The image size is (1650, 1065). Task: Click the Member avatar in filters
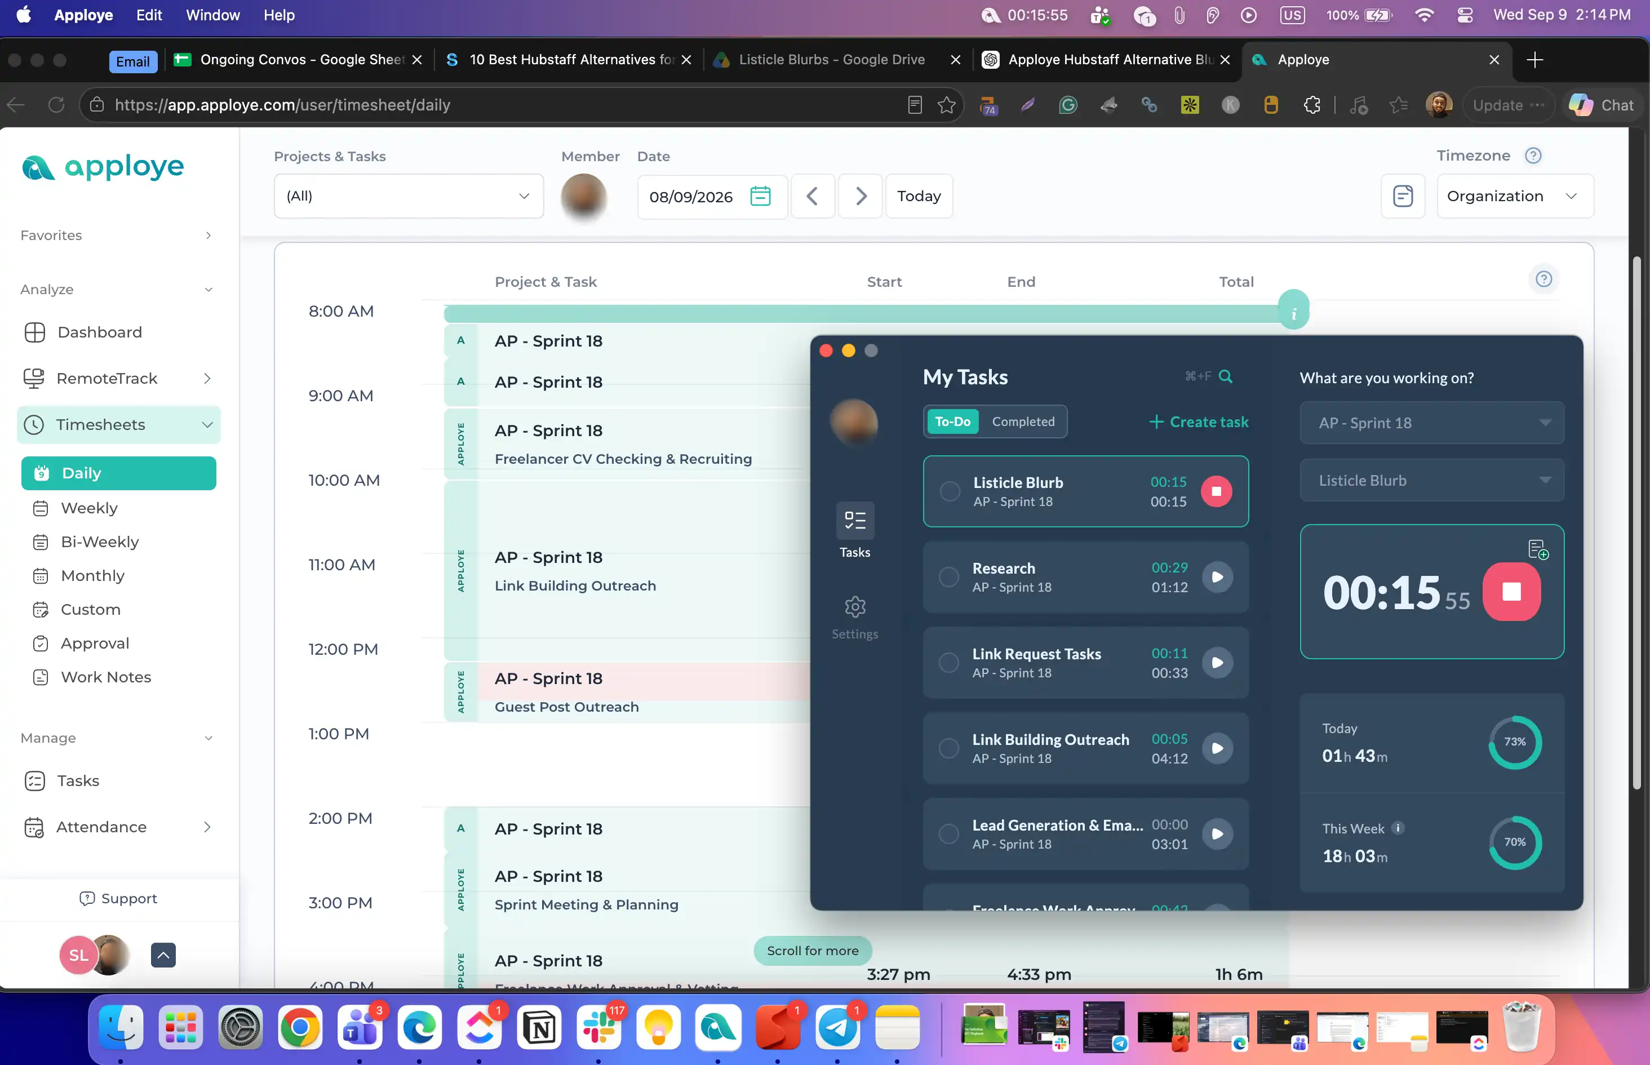584,197
